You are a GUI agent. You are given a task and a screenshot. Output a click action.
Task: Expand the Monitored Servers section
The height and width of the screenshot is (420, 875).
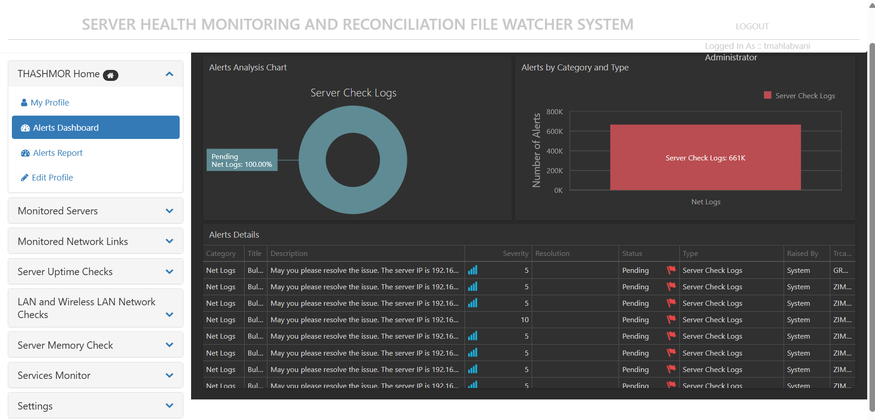(96, 211)
